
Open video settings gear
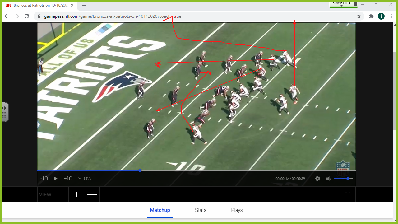tap(317, 179)
